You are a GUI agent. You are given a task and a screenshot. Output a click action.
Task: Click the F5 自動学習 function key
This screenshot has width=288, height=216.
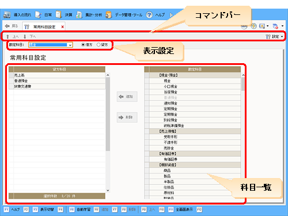(x=80, y=210)
